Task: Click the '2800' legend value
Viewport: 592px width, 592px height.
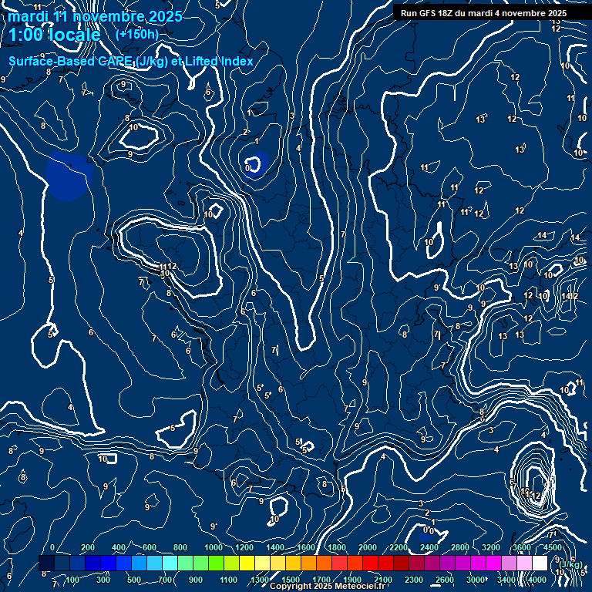Action: click(460, 547)
